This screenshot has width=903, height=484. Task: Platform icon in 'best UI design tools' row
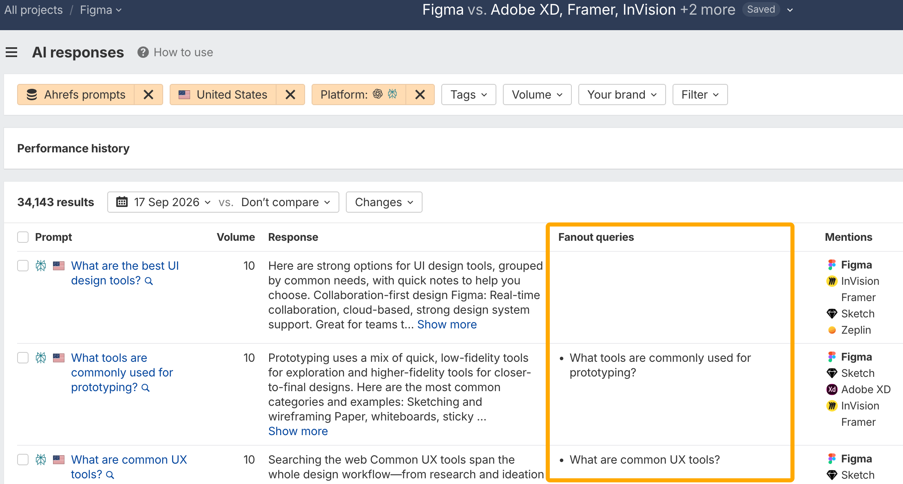[41, 266]
